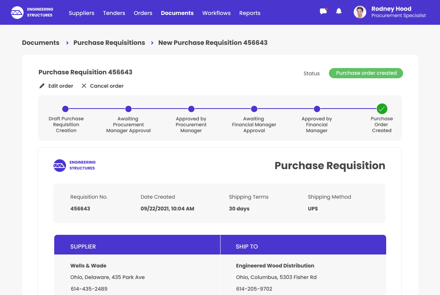Screen dimensions: 440x295
Task: Select the SUPPLIER header bar showing Wells & Wade
Action: point(137,245)
